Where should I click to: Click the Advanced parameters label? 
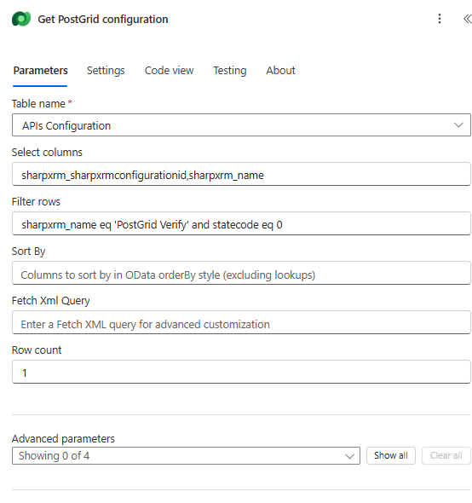[63, 438]
